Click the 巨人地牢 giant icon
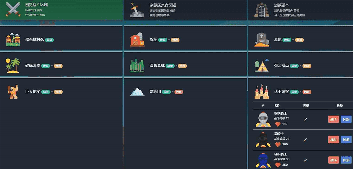 pyautogui.click(x=13, y=92)
